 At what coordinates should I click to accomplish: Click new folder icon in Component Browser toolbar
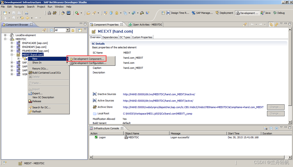click(x=80, y=30)
